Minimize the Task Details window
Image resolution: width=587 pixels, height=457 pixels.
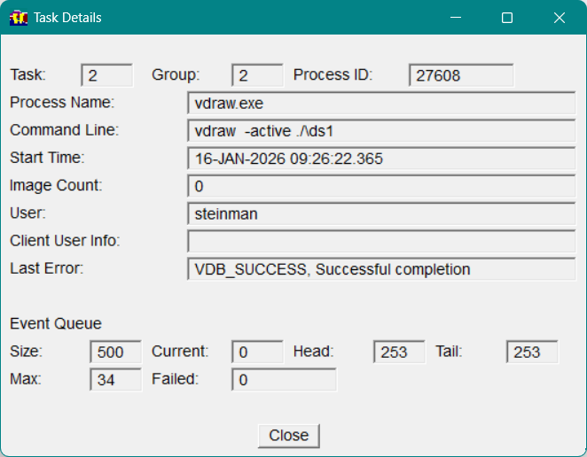pos(455,18)
